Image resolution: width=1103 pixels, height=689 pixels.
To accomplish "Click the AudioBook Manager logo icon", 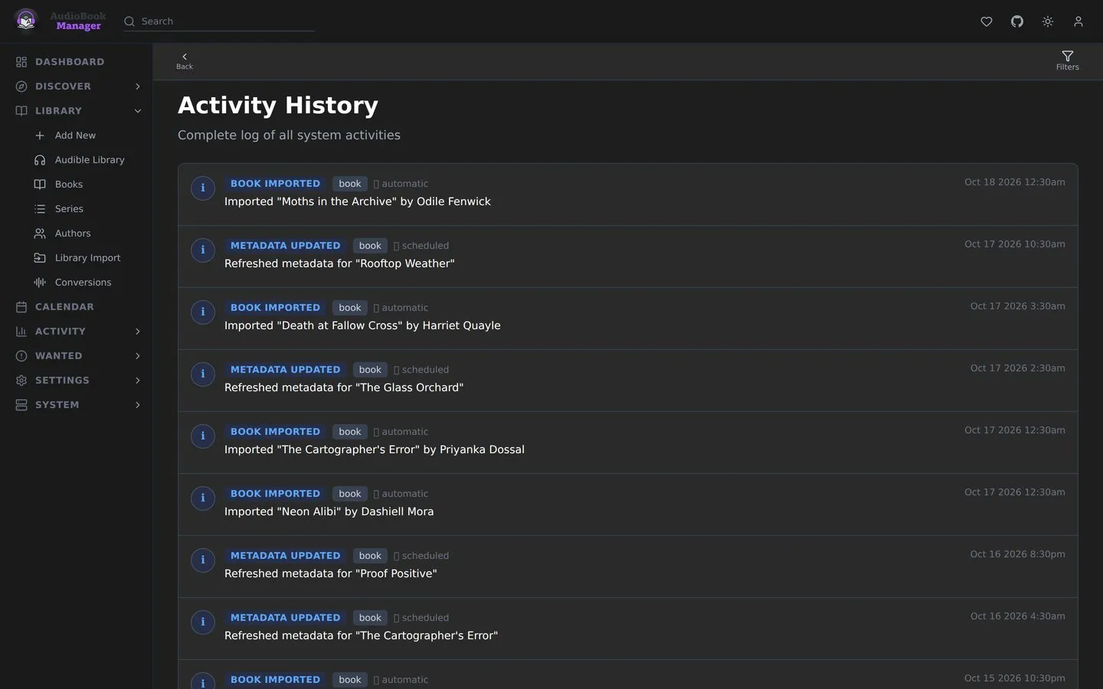I will [26, 21].
